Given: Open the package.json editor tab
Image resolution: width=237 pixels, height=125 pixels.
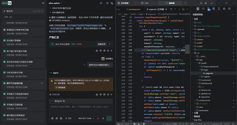Looking at the screenshot, I should coord(133,9).
